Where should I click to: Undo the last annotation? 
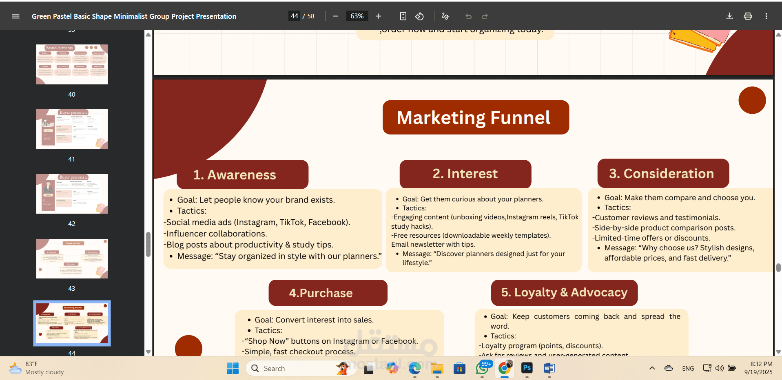coord(468,16)
